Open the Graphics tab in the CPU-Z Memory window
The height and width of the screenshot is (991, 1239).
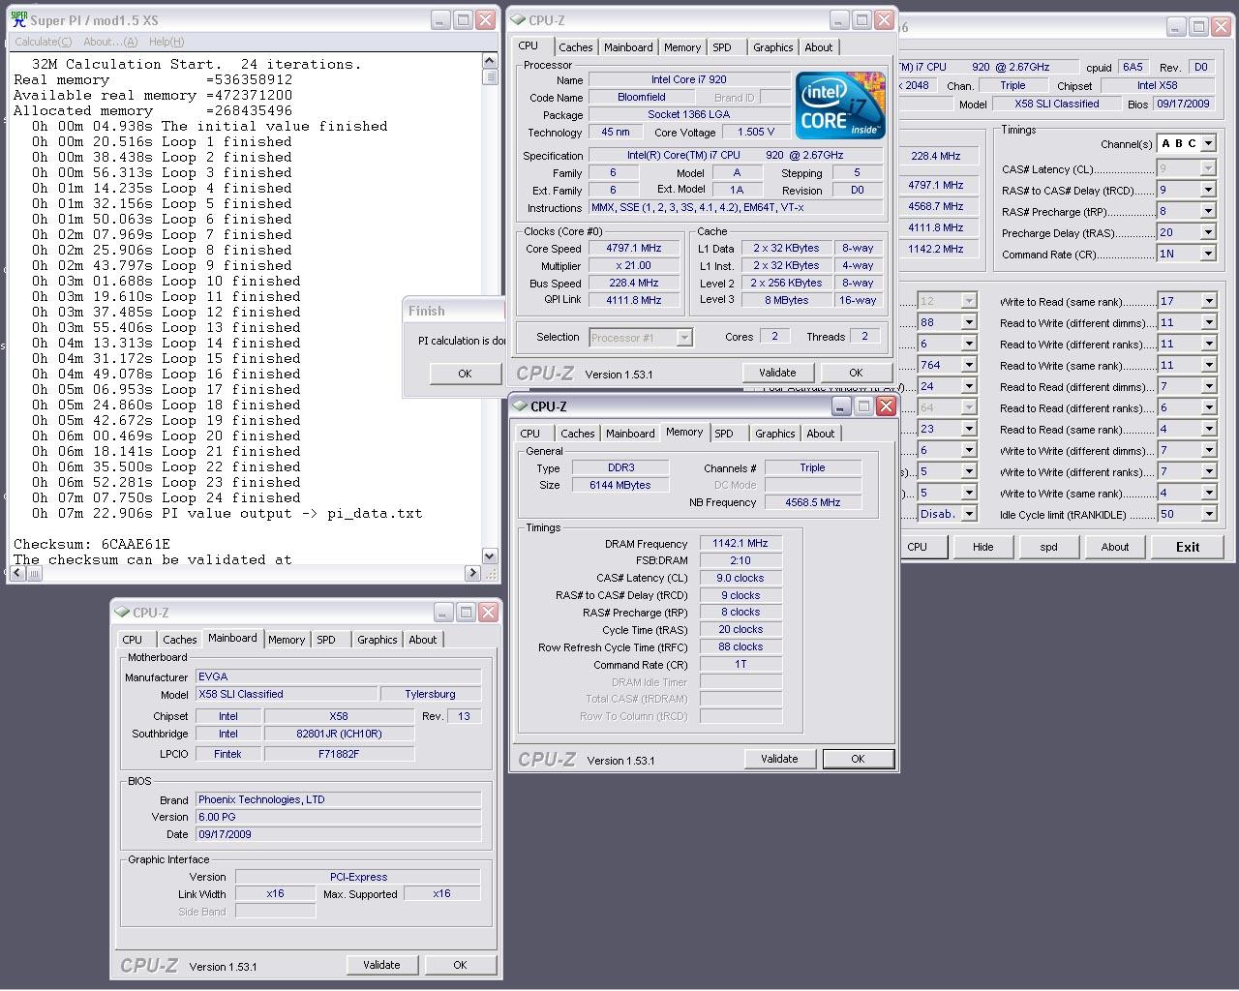pos(775,434)
